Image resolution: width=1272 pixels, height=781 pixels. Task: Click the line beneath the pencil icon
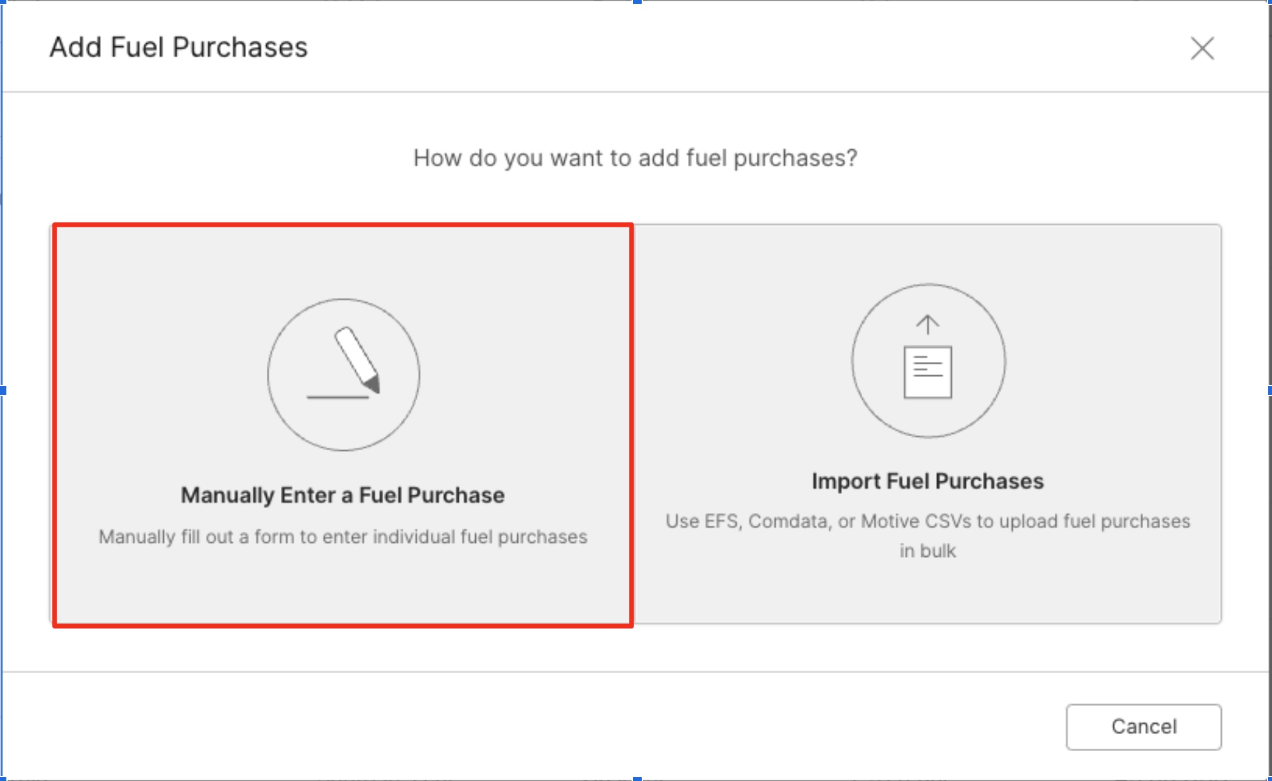337,397
